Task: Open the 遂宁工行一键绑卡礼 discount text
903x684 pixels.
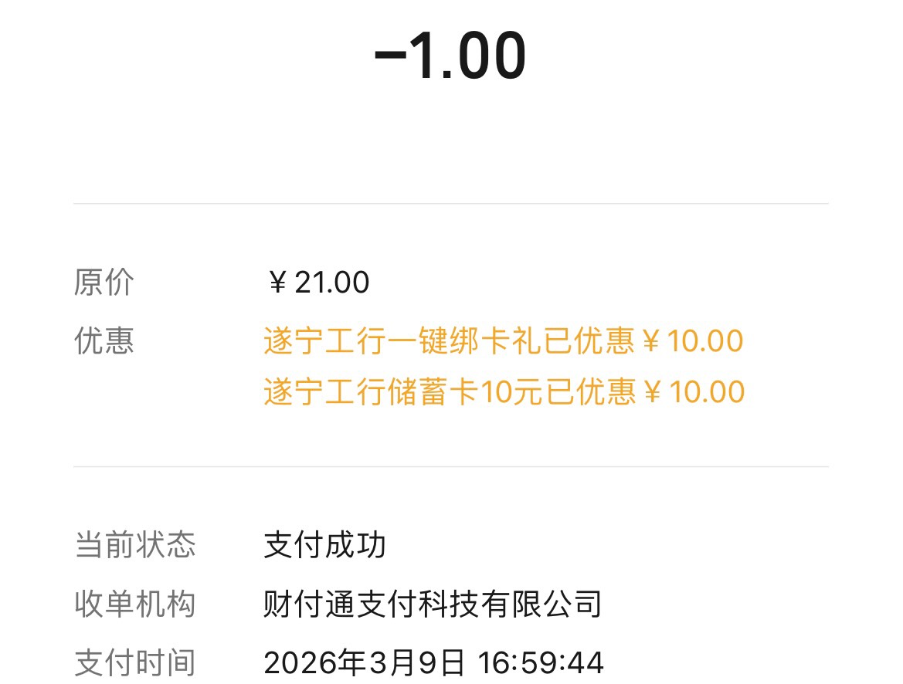Action: (x=402, y=340)
